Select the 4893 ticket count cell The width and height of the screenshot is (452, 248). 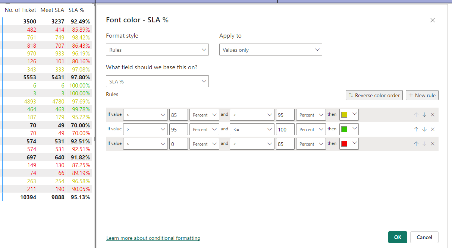tap(30, 101)
